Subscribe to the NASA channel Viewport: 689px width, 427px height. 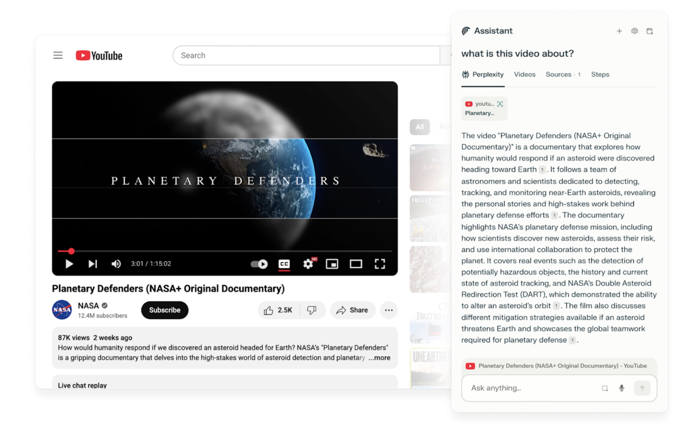coord(164,310)
